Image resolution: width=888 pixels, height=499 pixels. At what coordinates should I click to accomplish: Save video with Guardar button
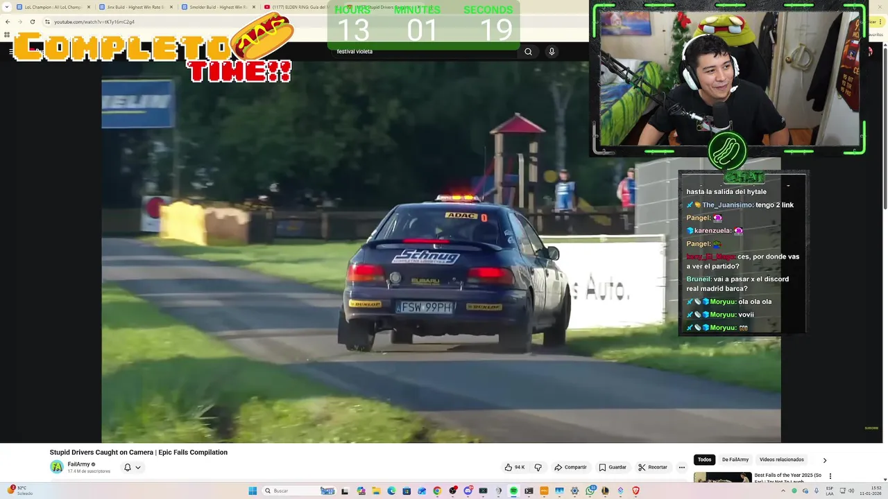pos(613,467)
